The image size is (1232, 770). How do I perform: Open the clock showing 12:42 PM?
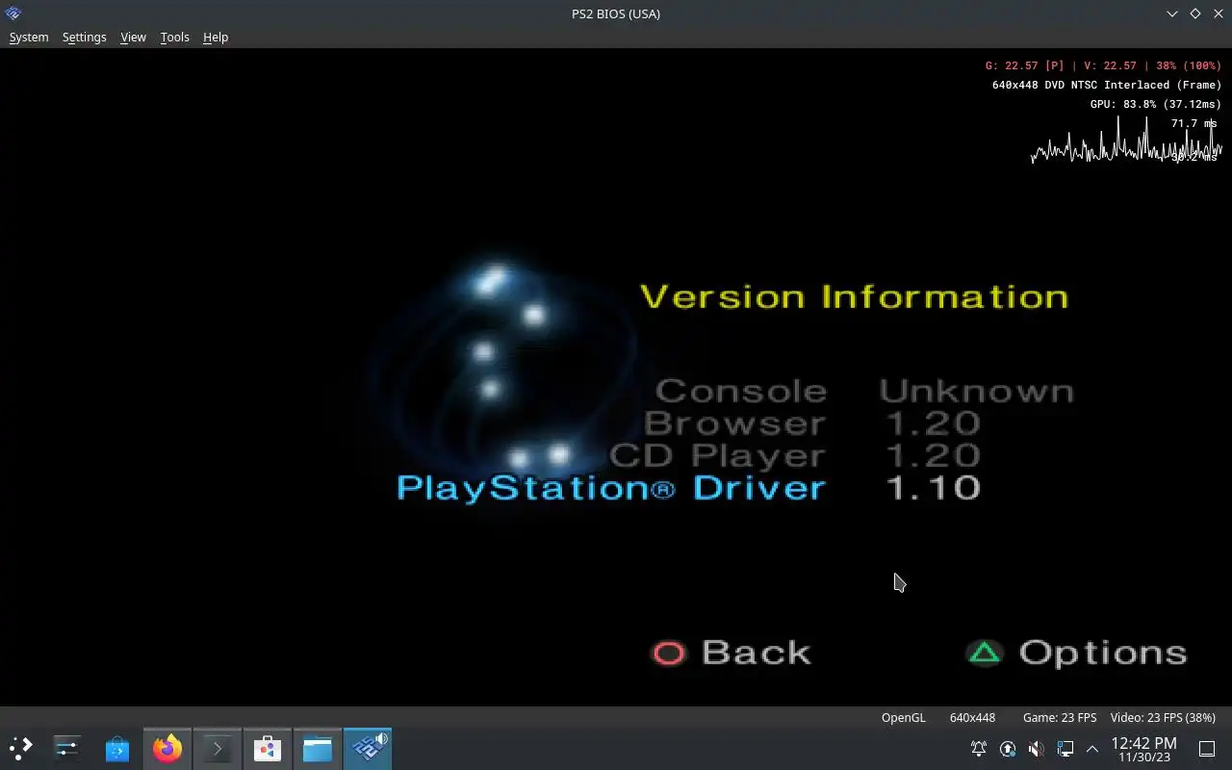point(1143,749)
